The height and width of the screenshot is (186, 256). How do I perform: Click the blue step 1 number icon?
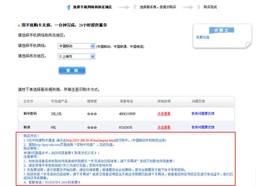point(68,7)
